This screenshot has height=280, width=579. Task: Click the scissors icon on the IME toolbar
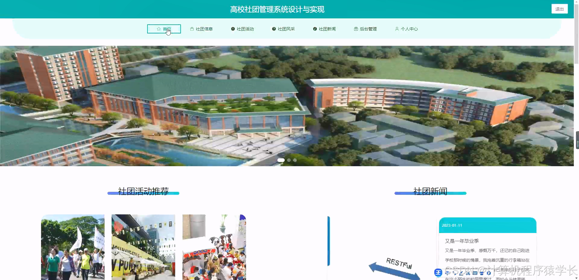tap(468, 273)
